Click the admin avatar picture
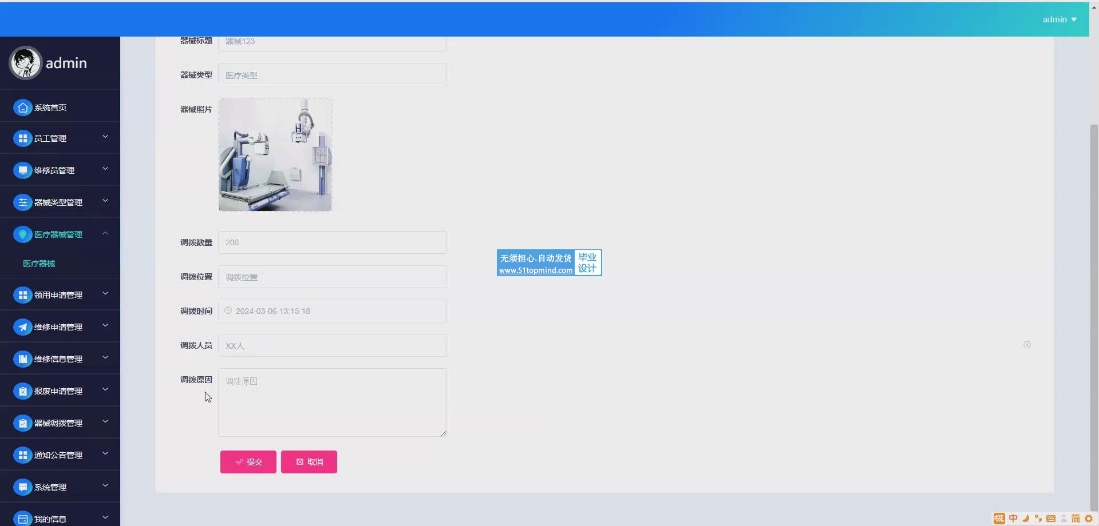 25,63
